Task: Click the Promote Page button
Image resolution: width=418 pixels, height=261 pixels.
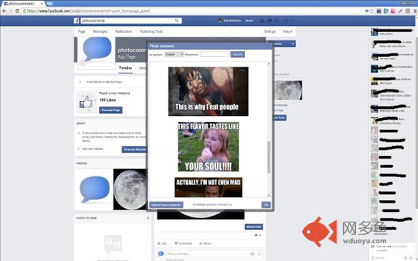Action: click(x=110, y=110)
